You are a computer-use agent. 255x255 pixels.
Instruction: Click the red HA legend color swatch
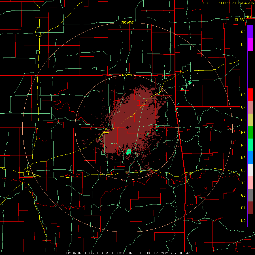tap(250, 95)
